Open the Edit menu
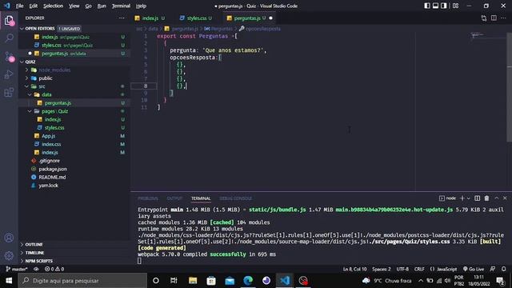The width and height of the screenshot is (512, 288). click(34, 6)
